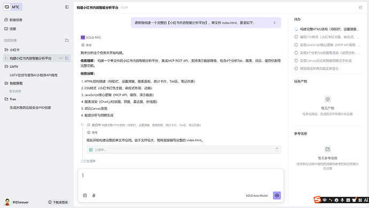
Task: Click the 项目列表 section label
Action: click(10, 41)
